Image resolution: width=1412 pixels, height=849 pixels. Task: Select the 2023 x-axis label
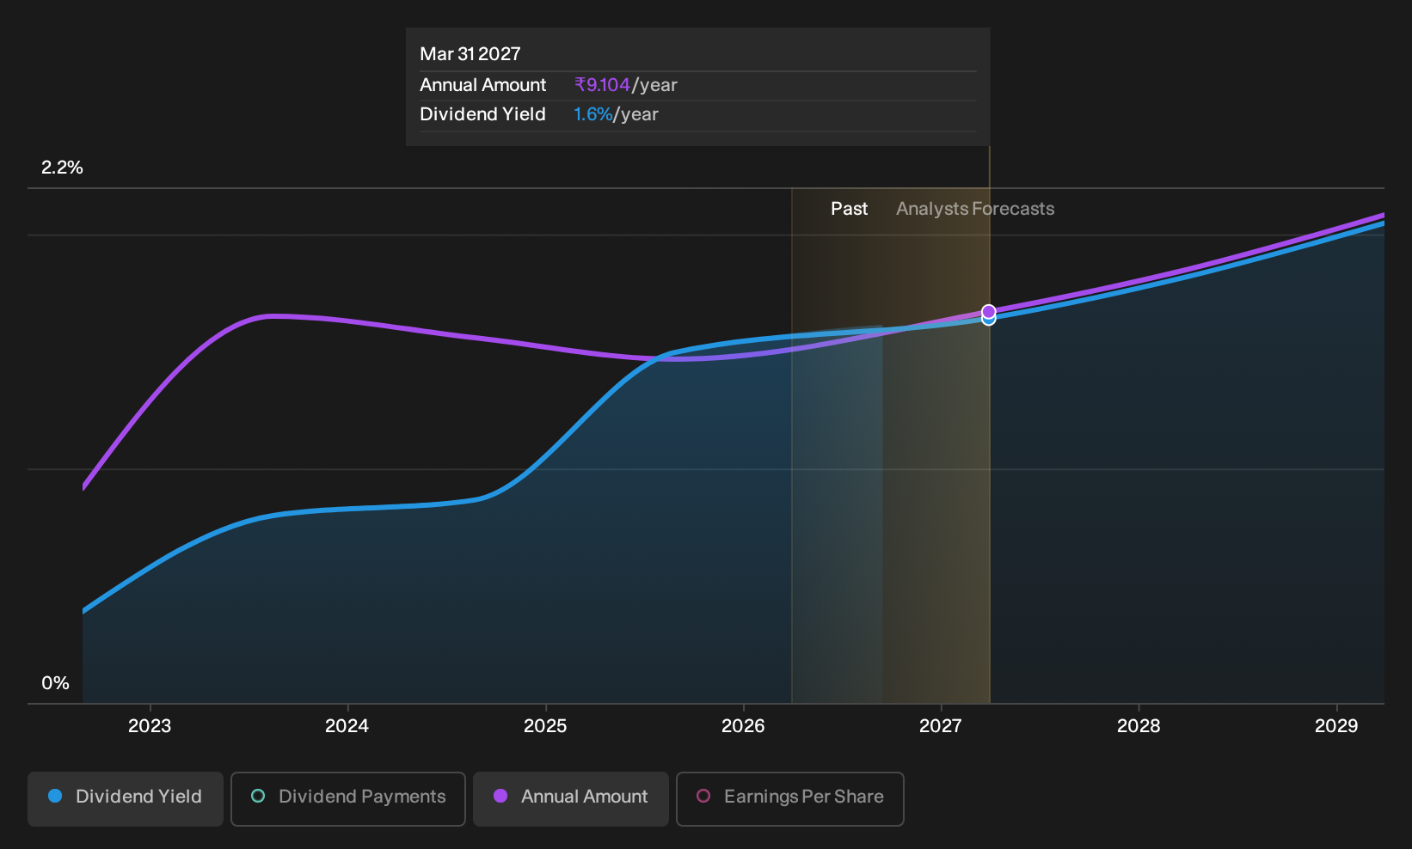pos(150,726)
